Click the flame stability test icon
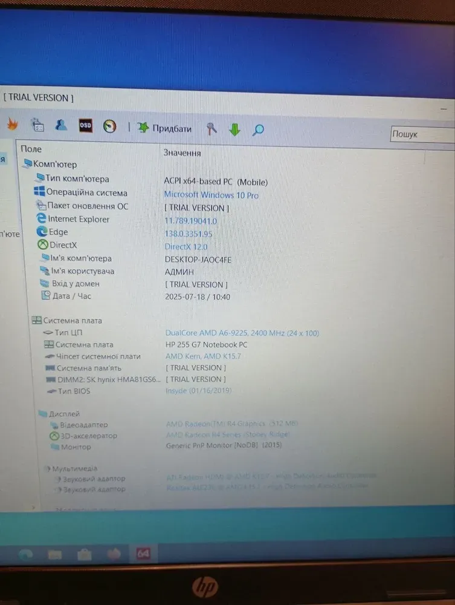This screenshot has width=455, height=605. coord(12,125)
